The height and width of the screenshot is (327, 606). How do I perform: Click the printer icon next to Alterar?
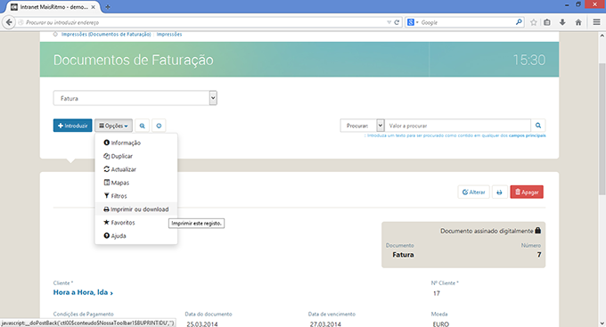499,192
